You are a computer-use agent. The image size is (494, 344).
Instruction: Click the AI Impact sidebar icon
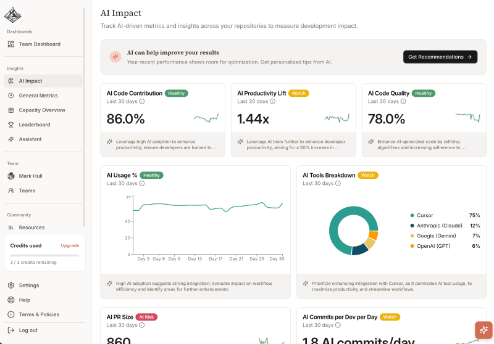point(11,81)
